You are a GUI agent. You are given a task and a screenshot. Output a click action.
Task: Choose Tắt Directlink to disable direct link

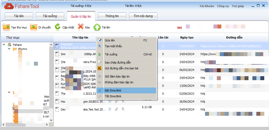point(113,96)
